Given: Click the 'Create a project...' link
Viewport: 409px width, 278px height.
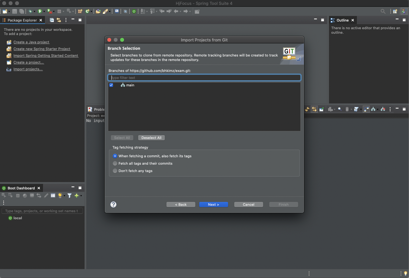Looking at the screenshot, I should point(29,62).
